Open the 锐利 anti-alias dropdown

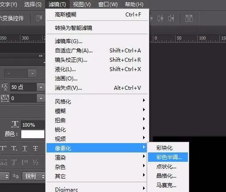(33, 176)
